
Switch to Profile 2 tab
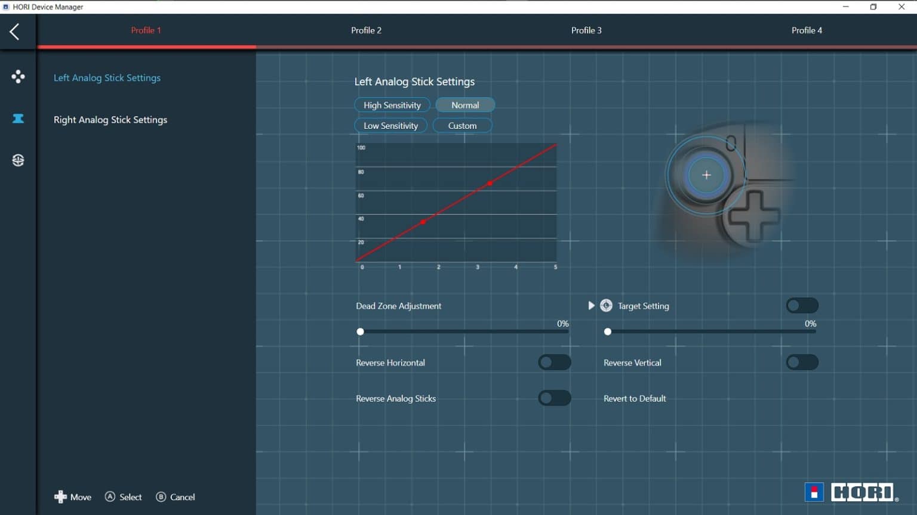[x=366, y=30]
